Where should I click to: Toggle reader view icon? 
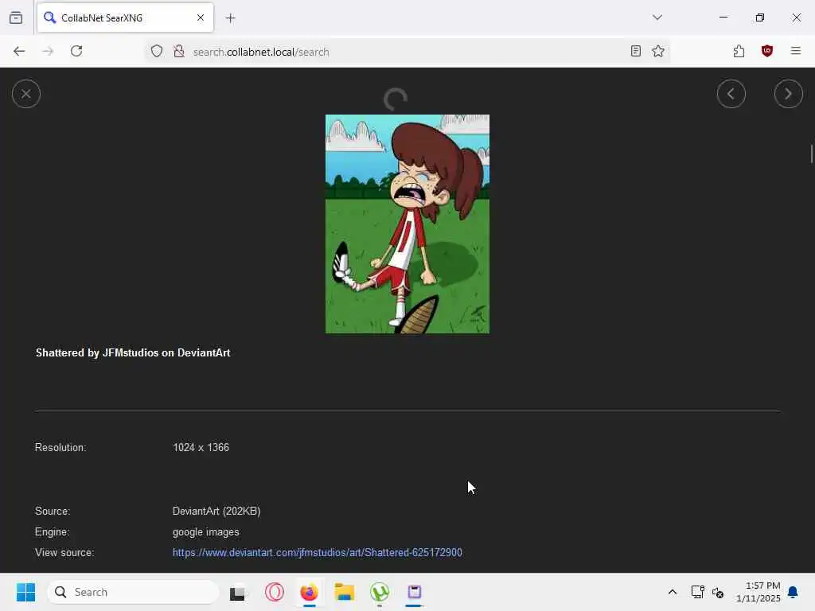click(636, 51)
